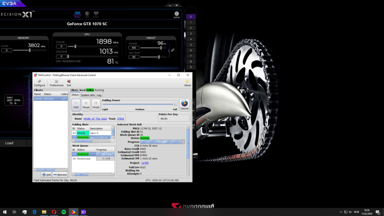
Task: Select the local Online client row
Action: coord(51,98)
